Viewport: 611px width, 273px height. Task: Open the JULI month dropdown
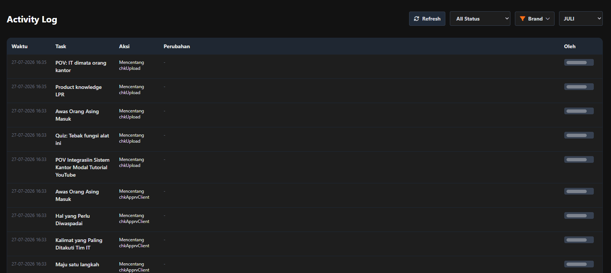580,19
